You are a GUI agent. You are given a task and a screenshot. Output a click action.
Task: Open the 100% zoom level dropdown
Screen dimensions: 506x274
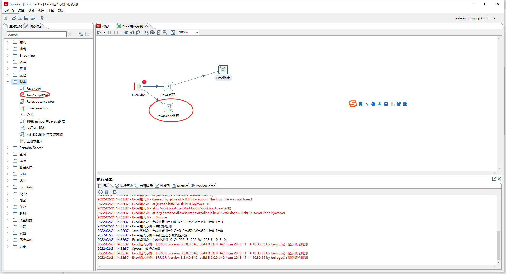point(197,32)
